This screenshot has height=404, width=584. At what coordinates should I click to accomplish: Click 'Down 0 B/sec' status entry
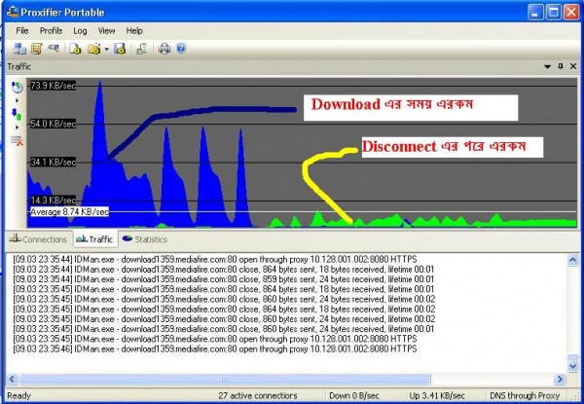[354, 395]
